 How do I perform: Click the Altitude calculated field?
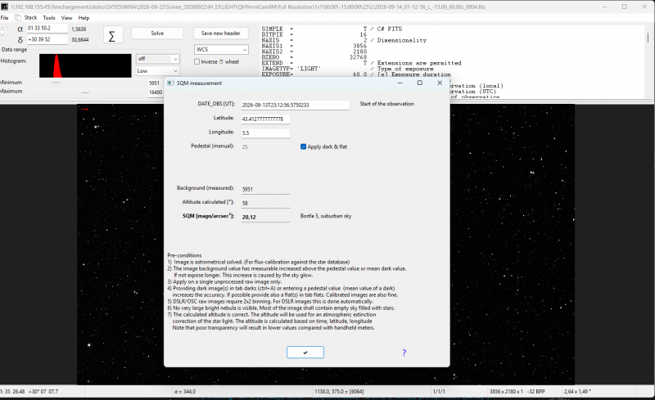(x=265, y=203)
